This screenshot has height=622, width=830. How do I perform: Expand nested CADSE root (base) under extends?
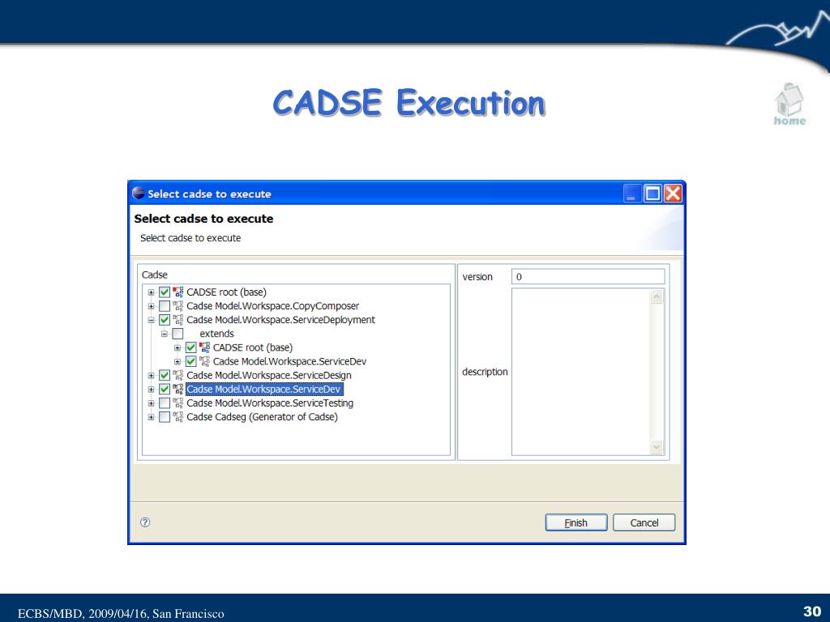[178, 348]
